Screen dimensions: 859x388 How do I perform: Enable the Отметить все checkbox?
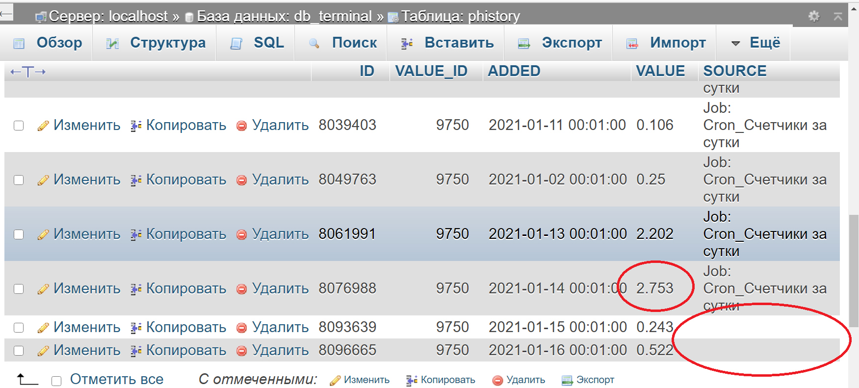(56, 381)
